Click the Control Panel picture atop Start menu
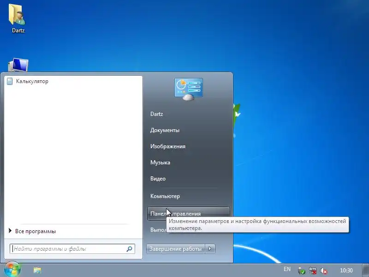This screenshot has height=277, width=369. click(x=189, y=89)
